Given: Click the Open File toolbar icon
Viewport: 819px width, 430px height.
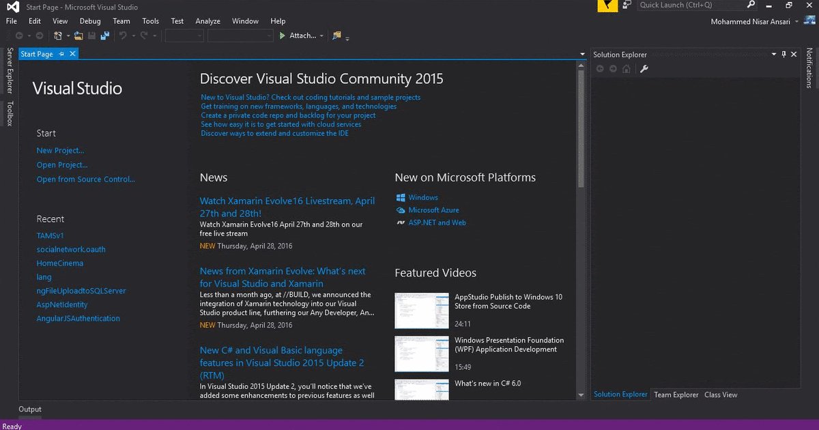Looking at the screenshot, I should (78, 35).
